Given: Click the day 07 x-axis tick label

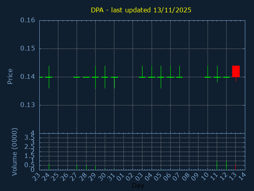Looking at the screenshot, I should click(x=177, y=177).
